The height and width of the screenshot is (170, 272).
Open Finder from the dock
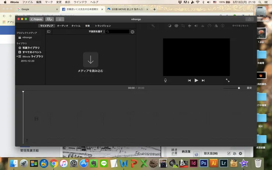click(x=14, y=163)
